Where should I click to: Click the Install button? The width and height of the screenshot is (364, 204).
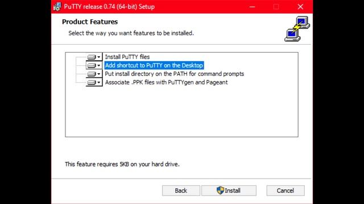(229, 190)
